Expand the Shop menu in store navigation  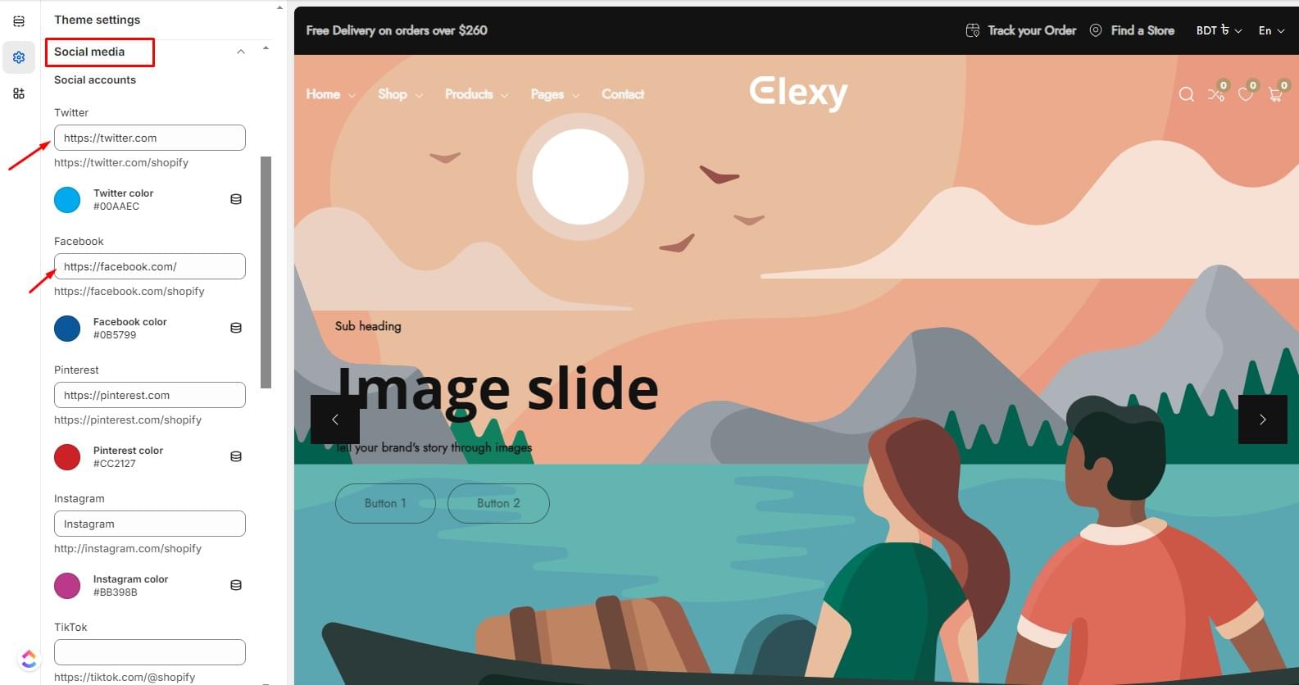tap(400, 94)
